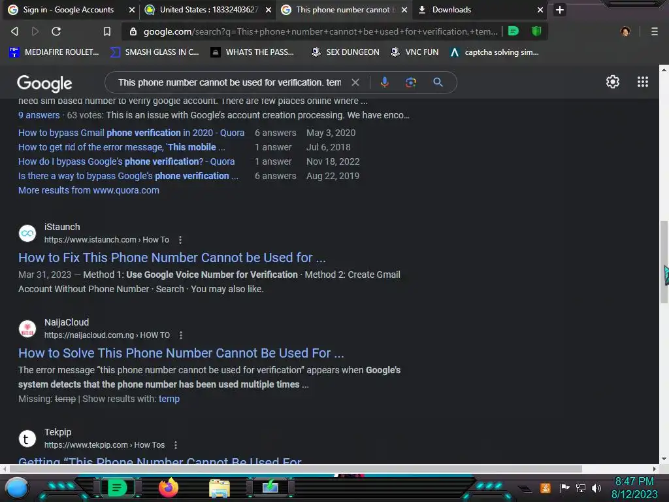Click the browser forward arrow
669x502 pixels.
35,31
